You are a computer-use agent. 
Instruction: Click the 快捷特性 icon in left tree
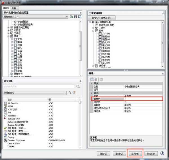pyautogui.click(x=12, y=74)
